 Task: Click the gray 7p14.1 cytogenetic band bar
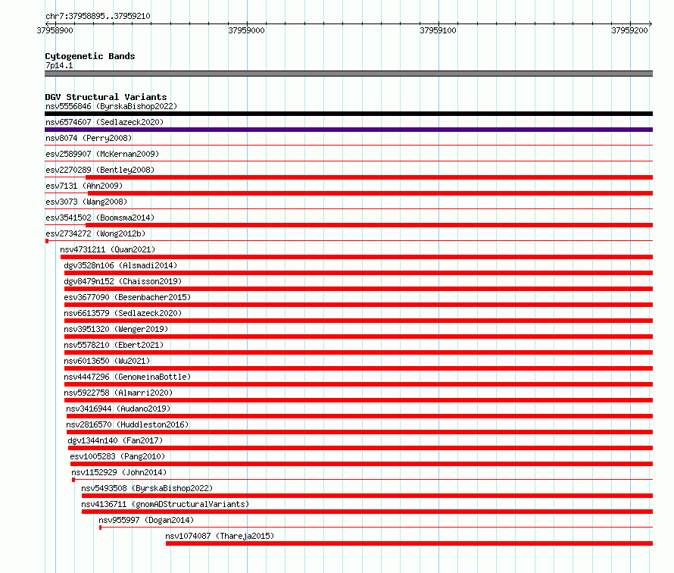click(348, 74)
